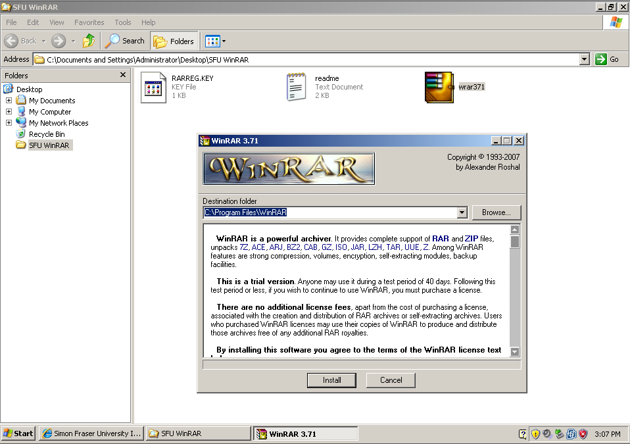Screen dimensions: 630x444
Task: Click the Views toolbar icon
Action: click(x=212, y=41)
